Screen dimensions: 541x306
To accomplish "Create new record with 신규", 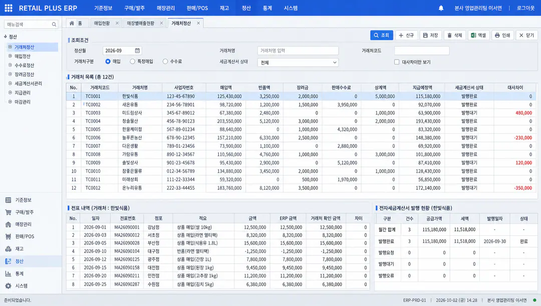I will tap(406, 35).
